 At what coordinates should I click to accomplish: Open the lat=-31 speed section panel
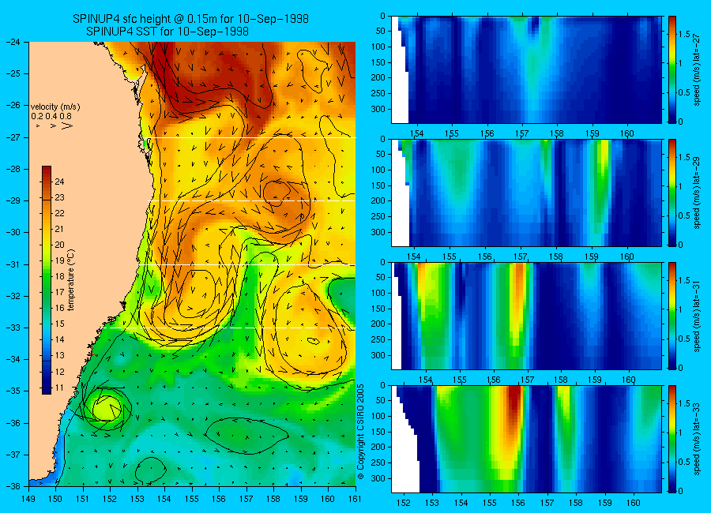tap(526, 316)
